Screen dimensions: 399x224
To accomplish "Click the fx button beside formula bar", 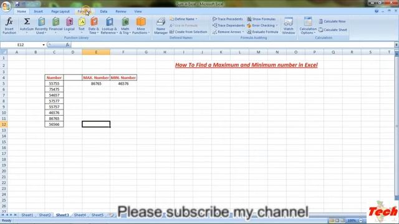I will (67, 45).
